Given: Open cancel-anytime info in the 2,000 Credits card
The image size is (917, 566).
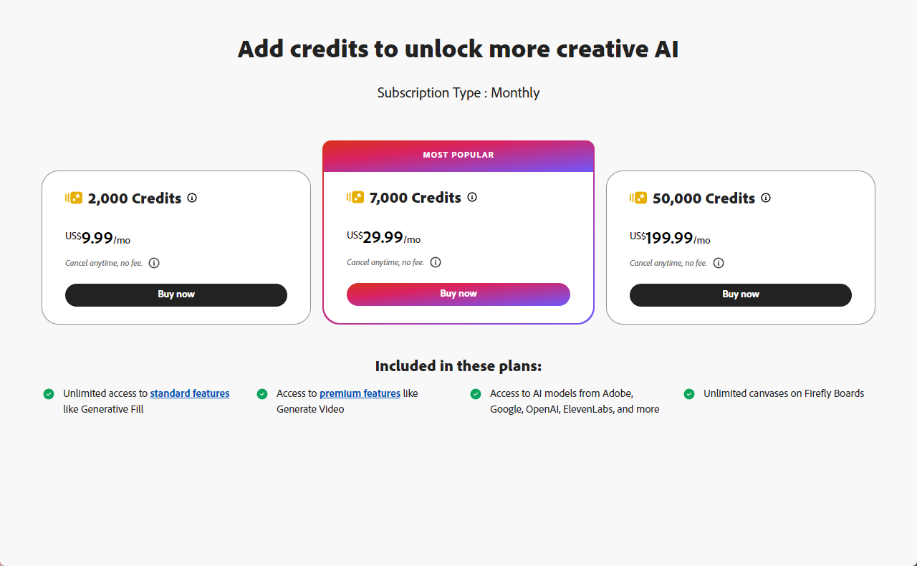Looking at the screenshot, I should (154, 263).
